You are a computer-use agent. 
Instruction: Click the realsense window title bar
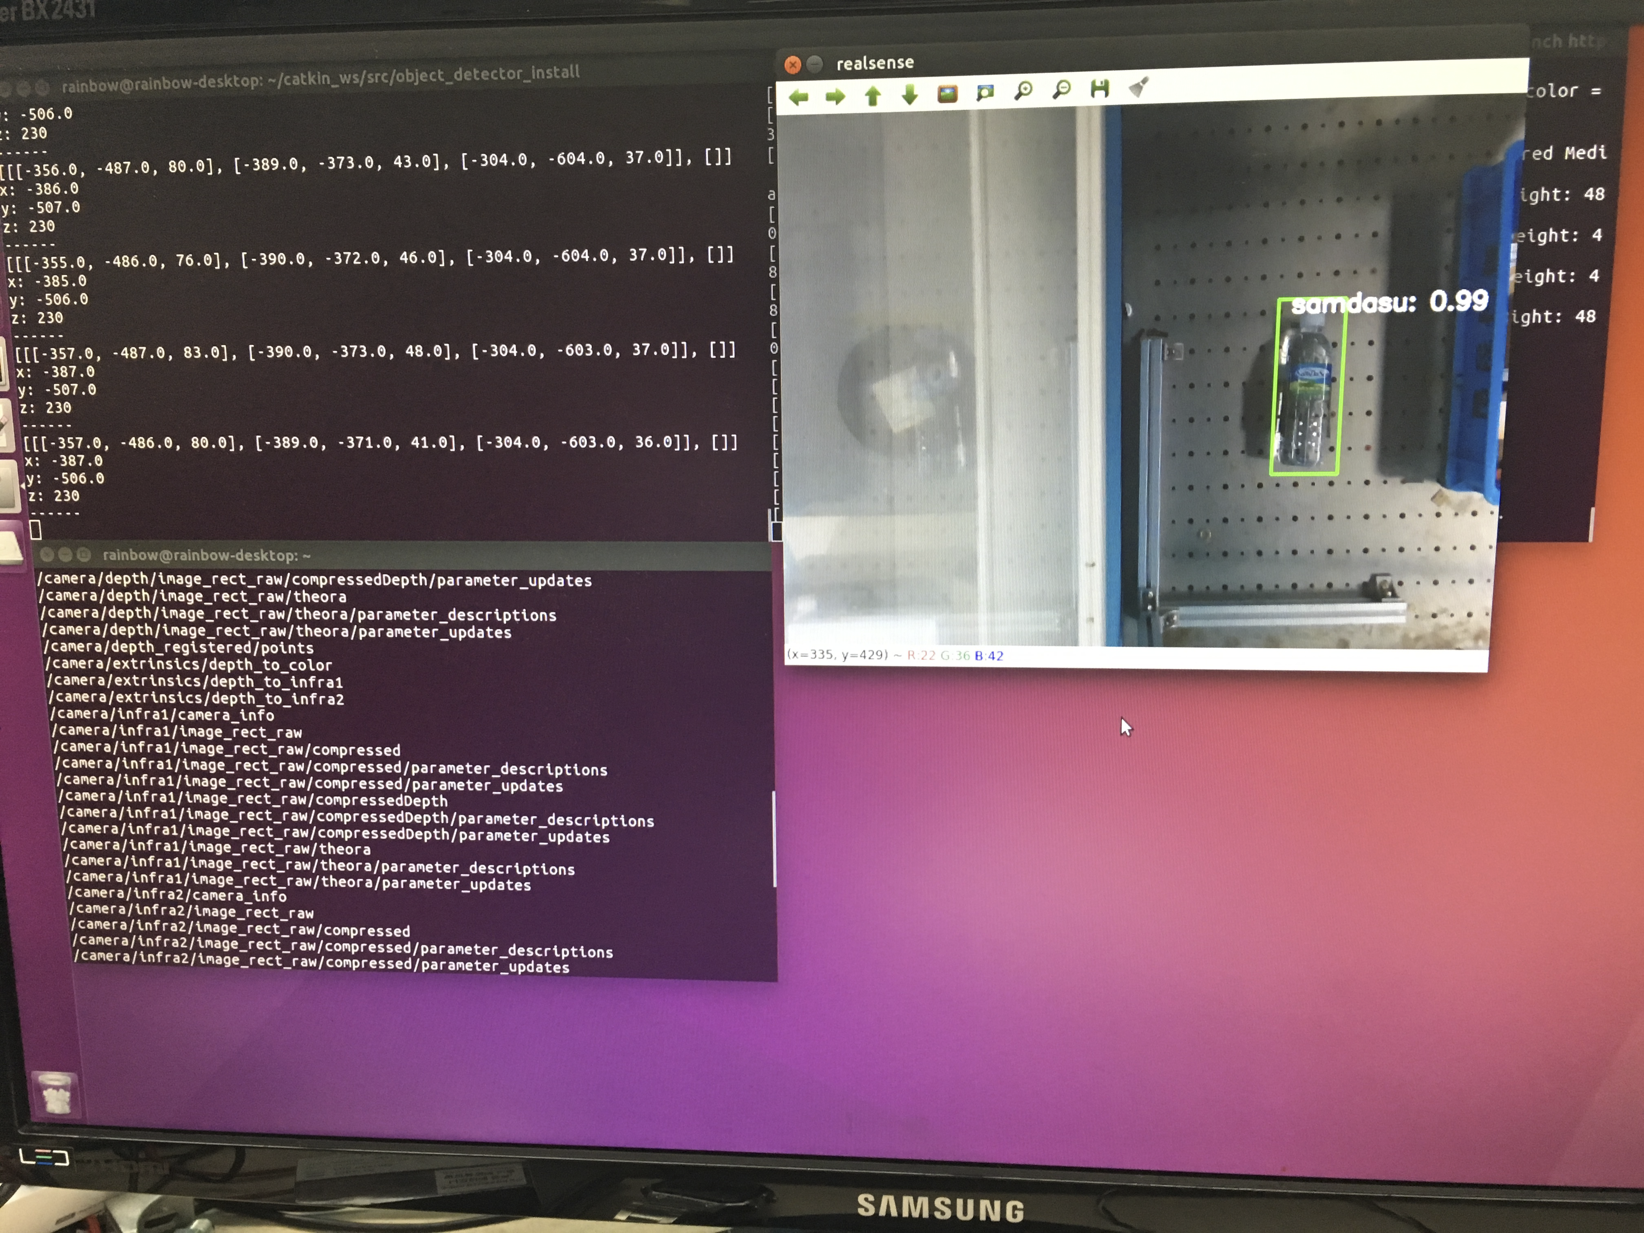1152,56
